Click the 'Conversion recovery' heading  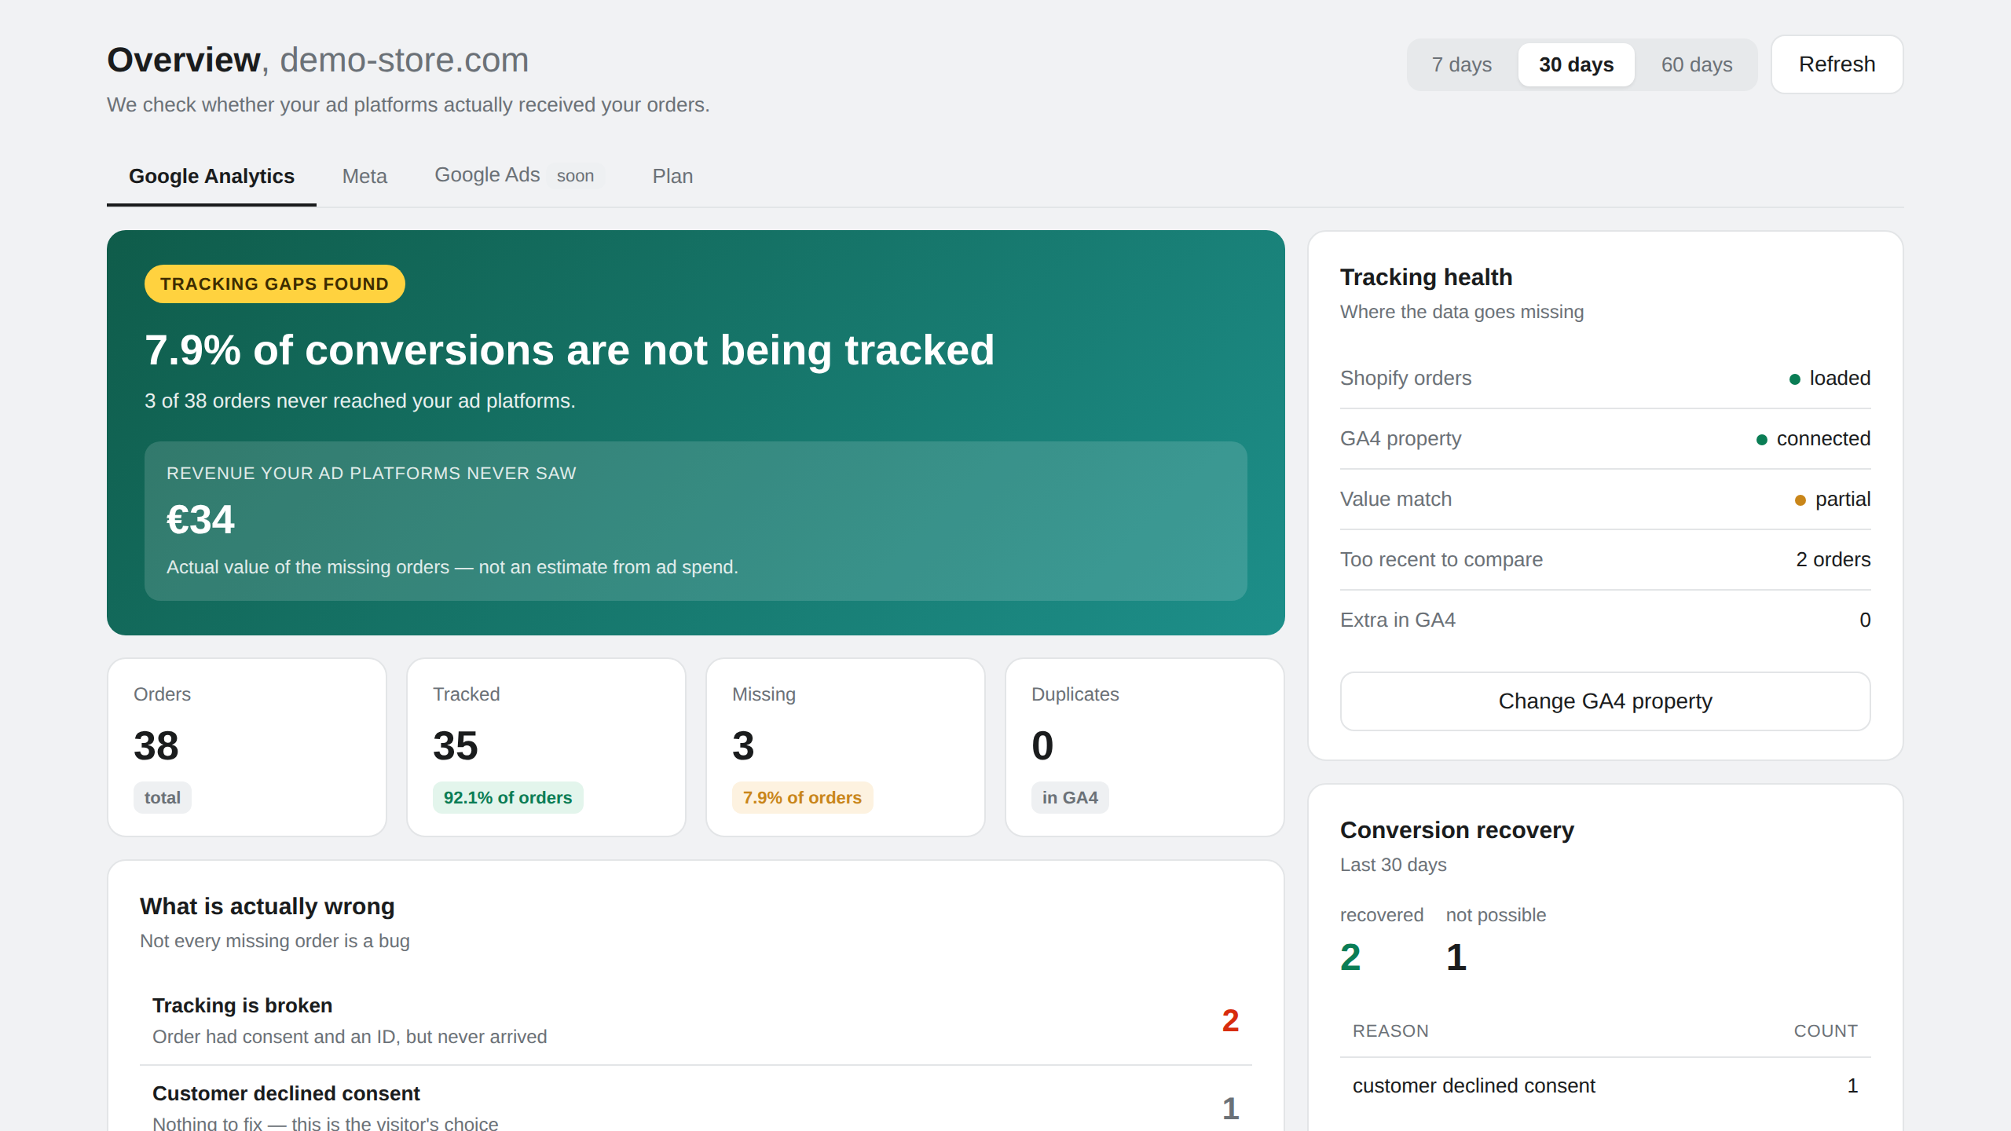(1456, 829)
